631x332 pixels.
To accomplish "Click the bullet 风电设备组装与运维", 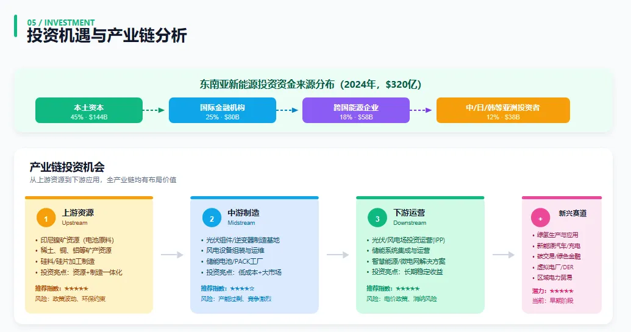I will point(235,250).
